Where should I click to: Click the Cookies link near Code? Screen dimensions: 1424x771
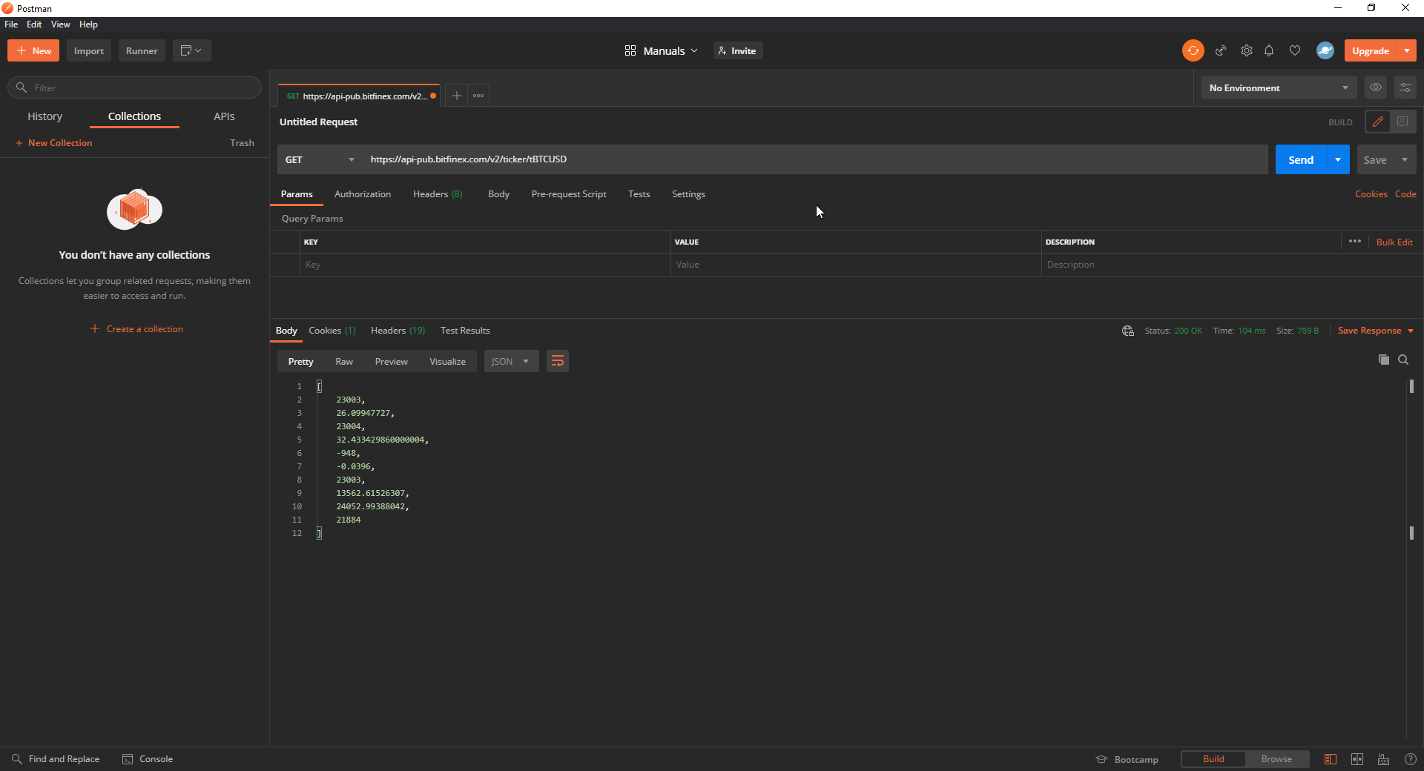pyautogui.click(x=1371, y=194)
